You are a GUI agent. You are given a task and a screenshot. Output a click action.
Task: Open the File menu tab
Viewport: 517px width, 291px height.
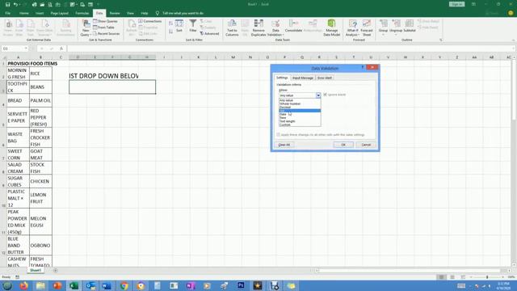point(7,13)
